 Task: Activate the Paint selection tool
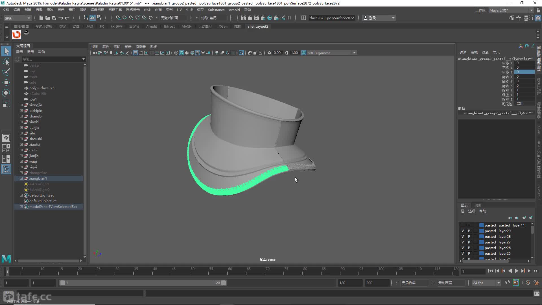pos(6,72)
